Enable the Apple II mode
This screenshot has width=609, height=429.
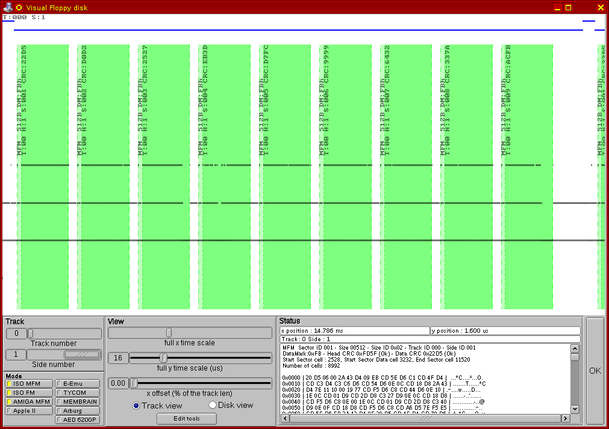point(28,411)
